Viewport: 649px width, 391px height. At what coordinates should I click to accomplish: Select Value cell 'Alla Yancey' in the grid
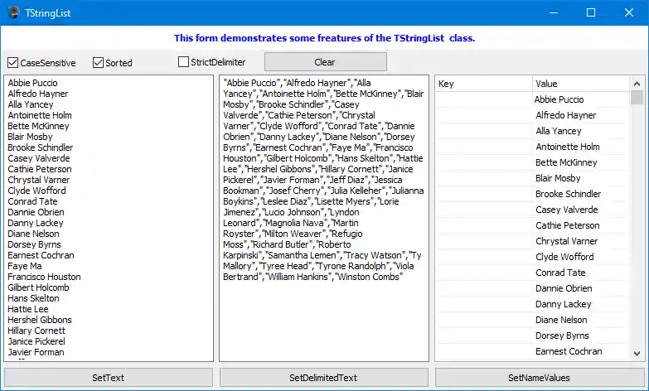point(581,131)
